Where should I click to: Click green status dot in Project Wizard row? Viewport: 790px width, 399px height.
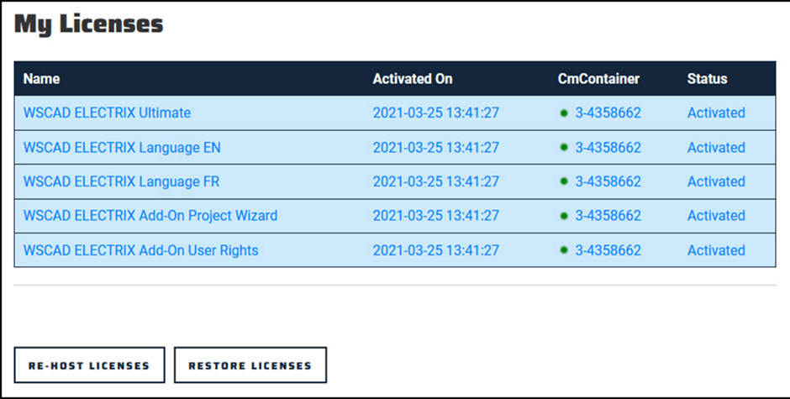tap(564, 216)
